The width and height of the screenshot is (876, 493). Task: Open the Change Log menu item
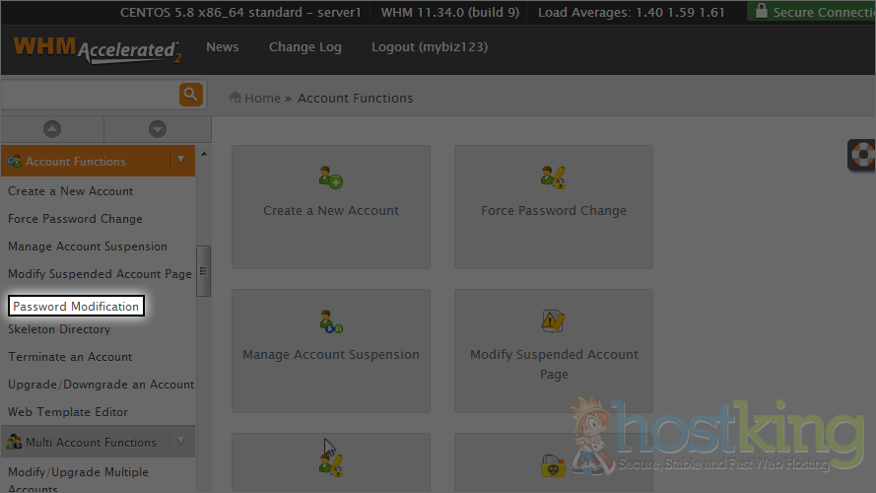tap(304, 47)
